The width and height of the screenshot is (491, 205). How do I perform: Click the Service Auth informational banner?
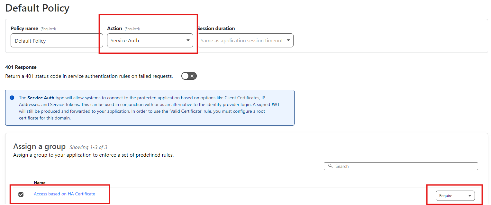click(x=150, y=107)
